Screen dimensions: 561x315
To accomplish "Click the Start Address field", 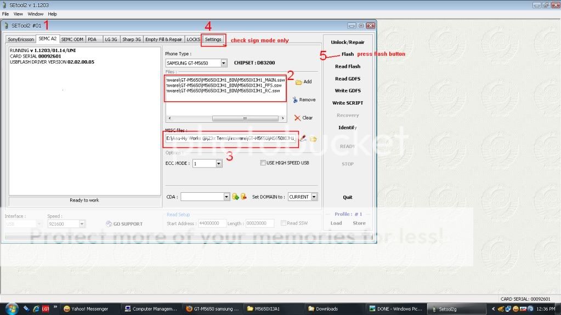I will 212,224.
